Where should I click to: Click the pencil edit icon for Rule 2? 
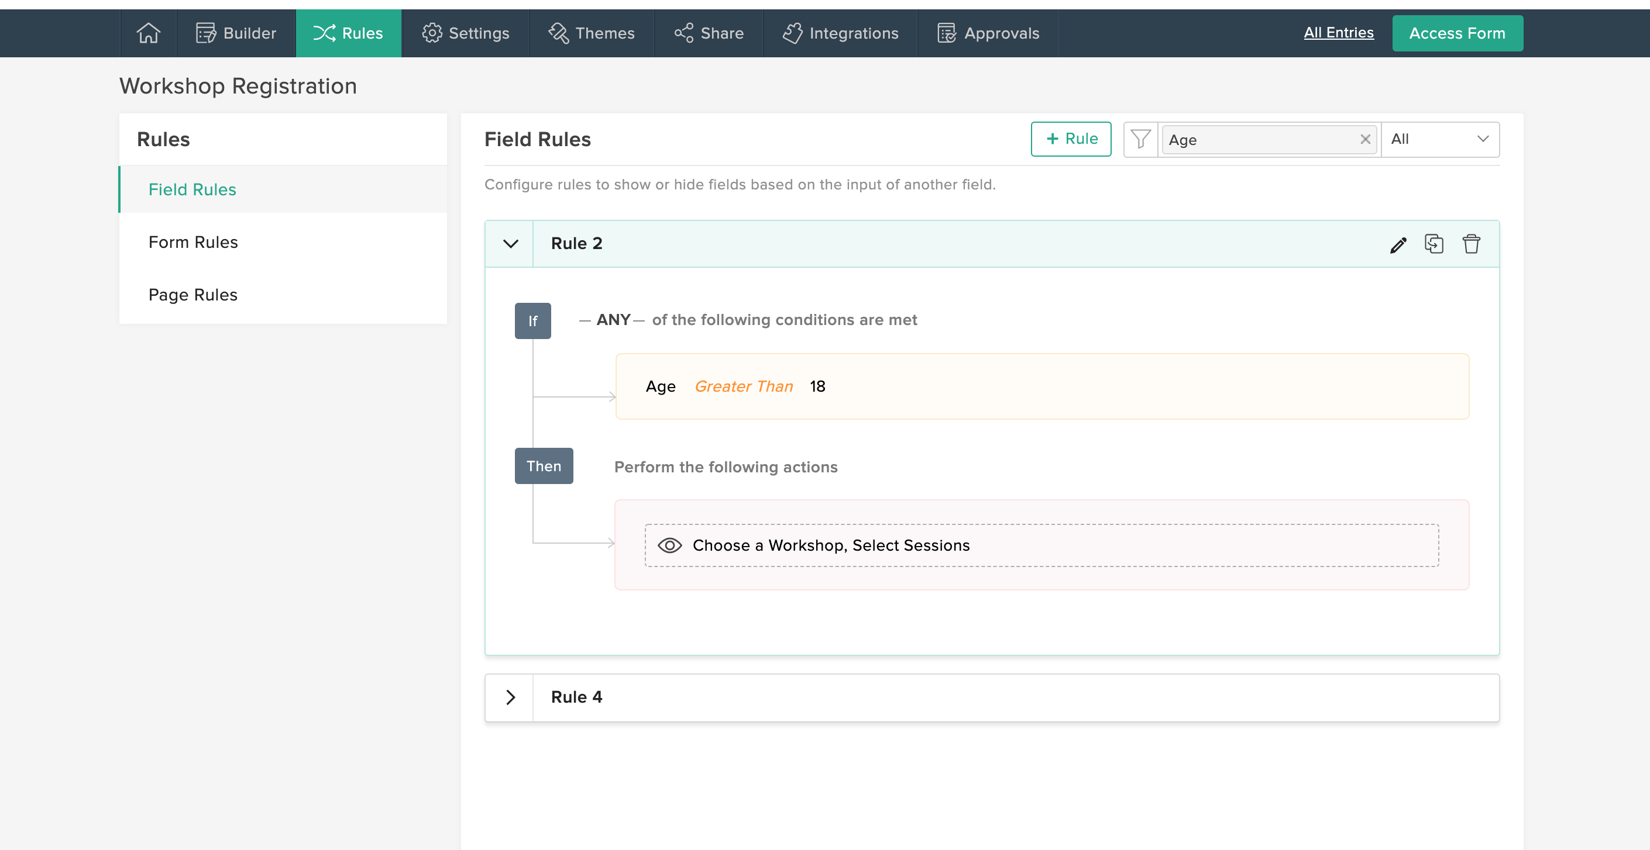pos(1398,244)
